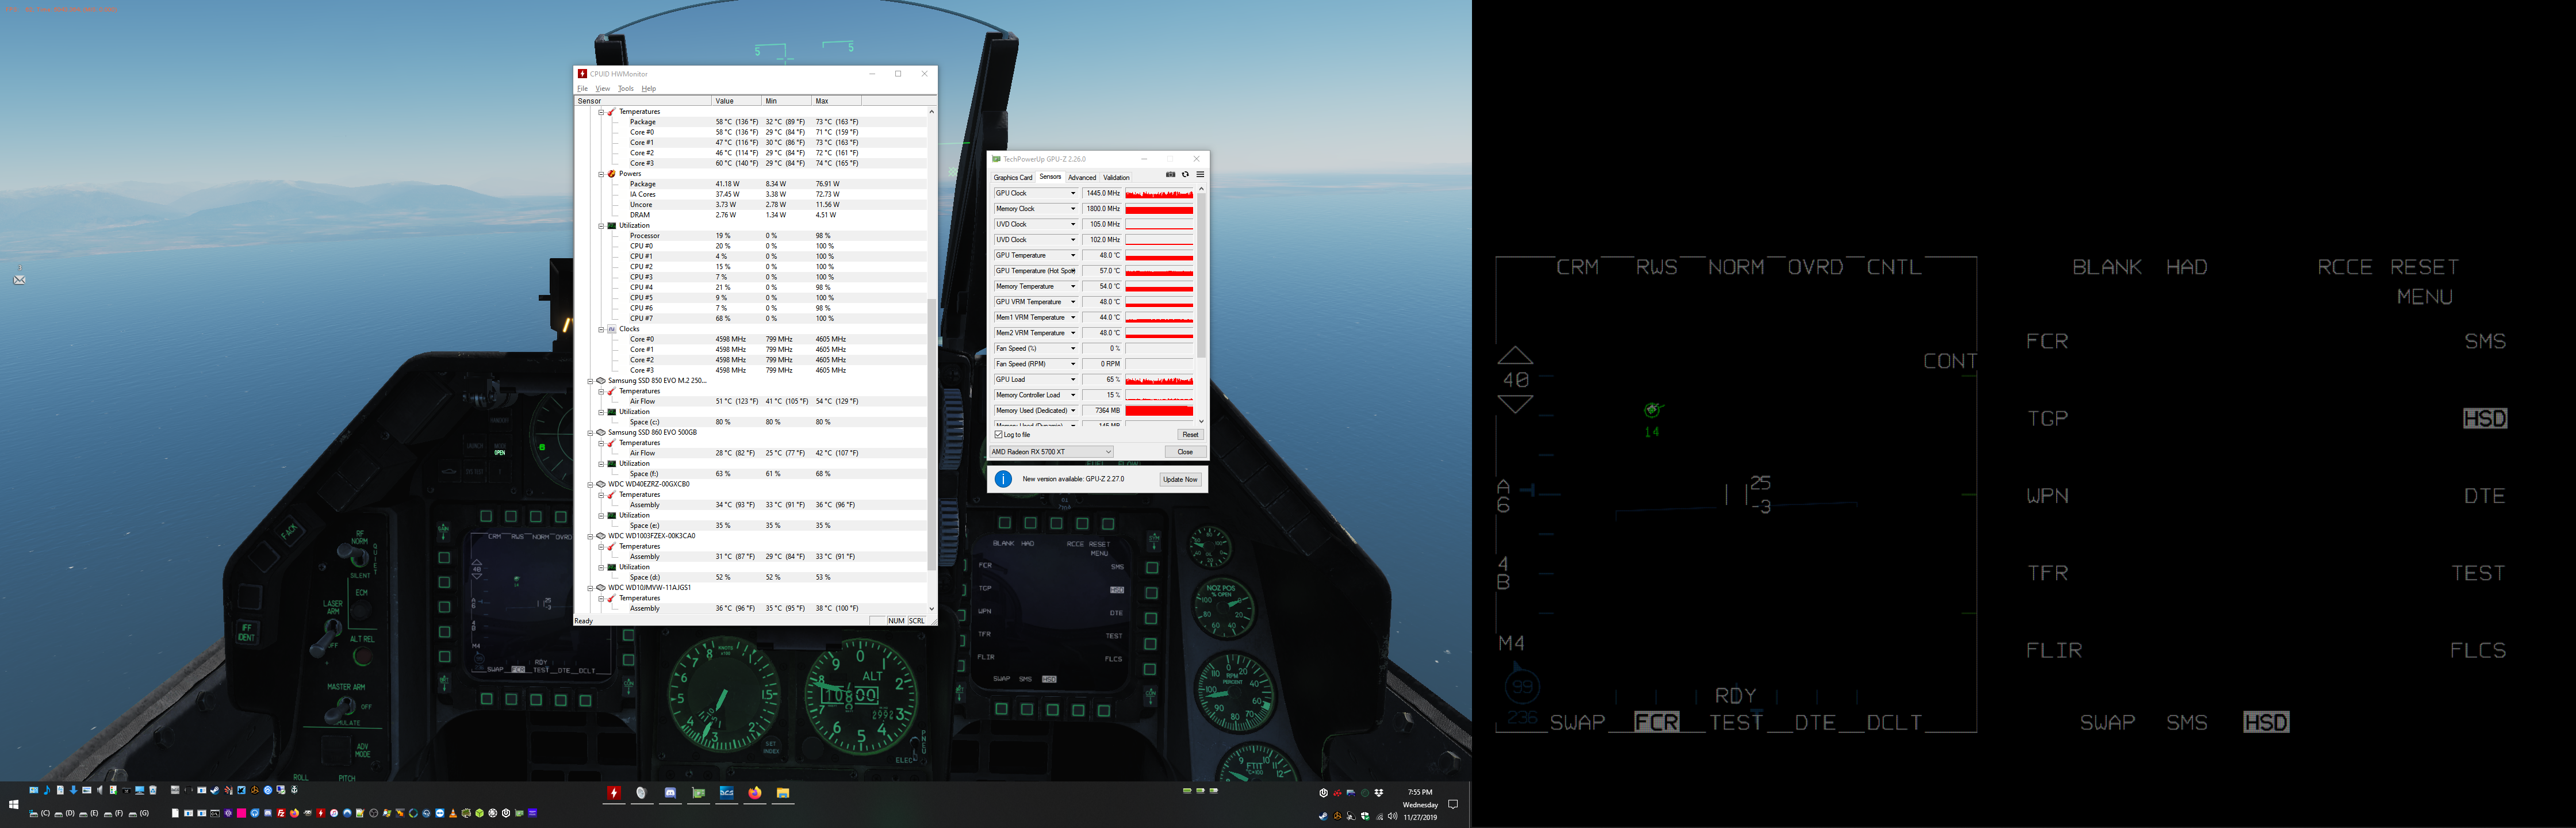Open the Fan Speed (RPM) sensor dropdown
The height and width of the screenshot is (828, 2576).
[x=1073, y=364]
